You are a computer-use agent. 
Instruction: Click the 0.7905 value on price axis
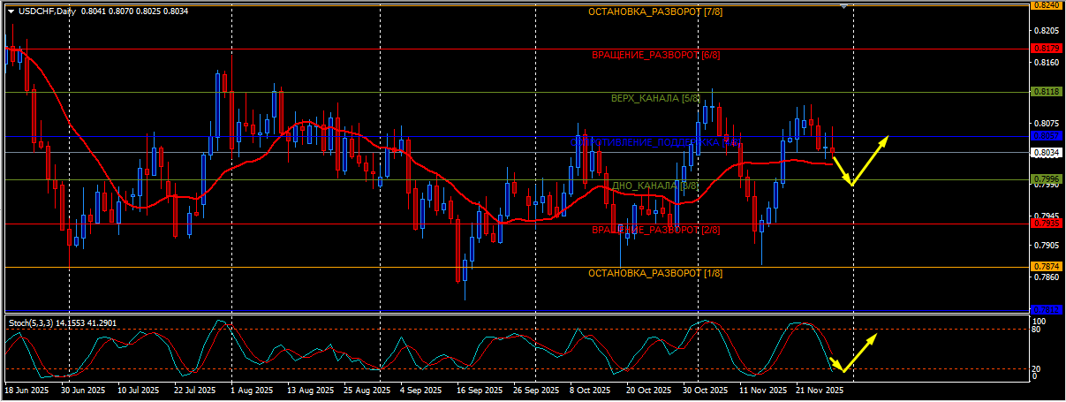pyautogui.click(x=1047, y=247)
